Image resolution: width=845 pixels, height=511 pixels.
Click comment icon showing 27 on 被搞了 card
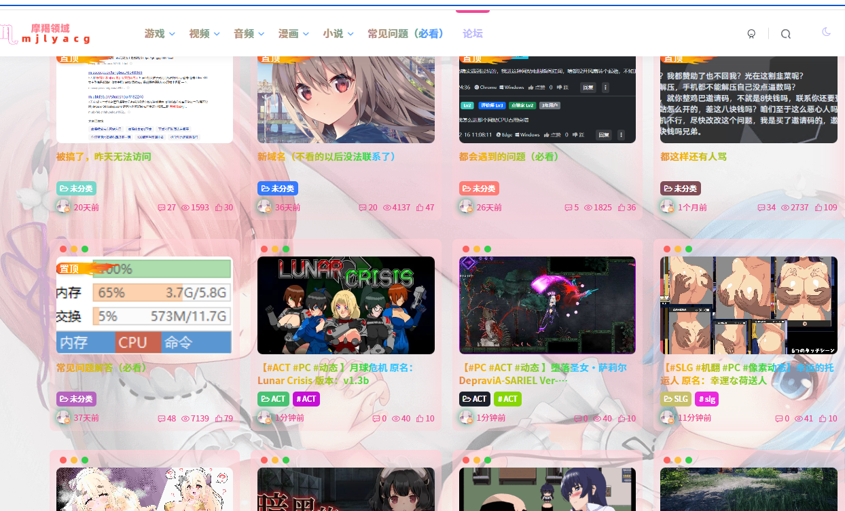click(161, 208)
